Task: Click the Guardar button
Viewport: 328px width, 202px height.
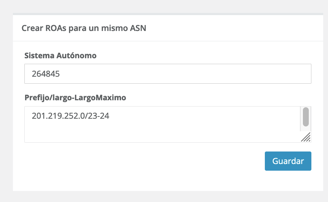Action: point(288,161)
